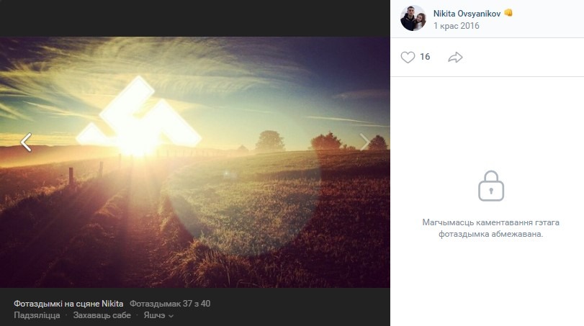The width and height of the screenshot is (584, 326).
Task: Click the lock icon in comments area
Action: pos(491,186)
